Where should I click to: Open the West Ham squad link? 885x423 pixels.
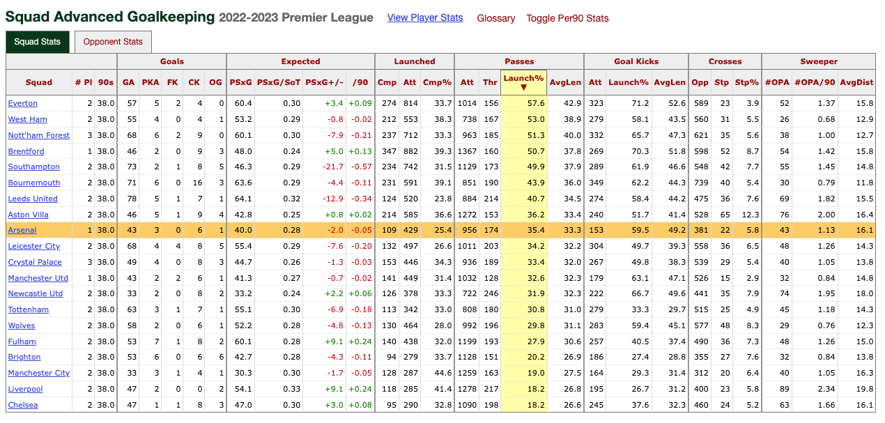(28, 119)
